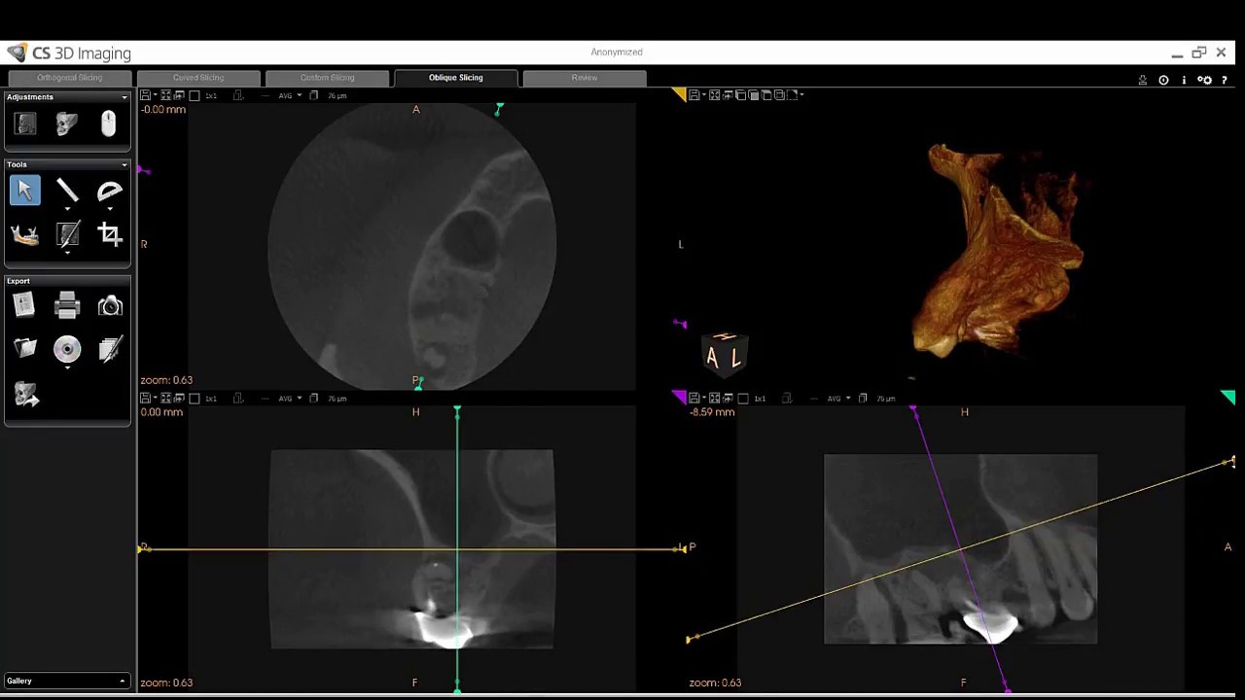Image resolution: width=1245 pixels, height=700 pixels.
Task: Select the Custom Slicing tab
Action: pyautogui.click(x=327, y=78)
